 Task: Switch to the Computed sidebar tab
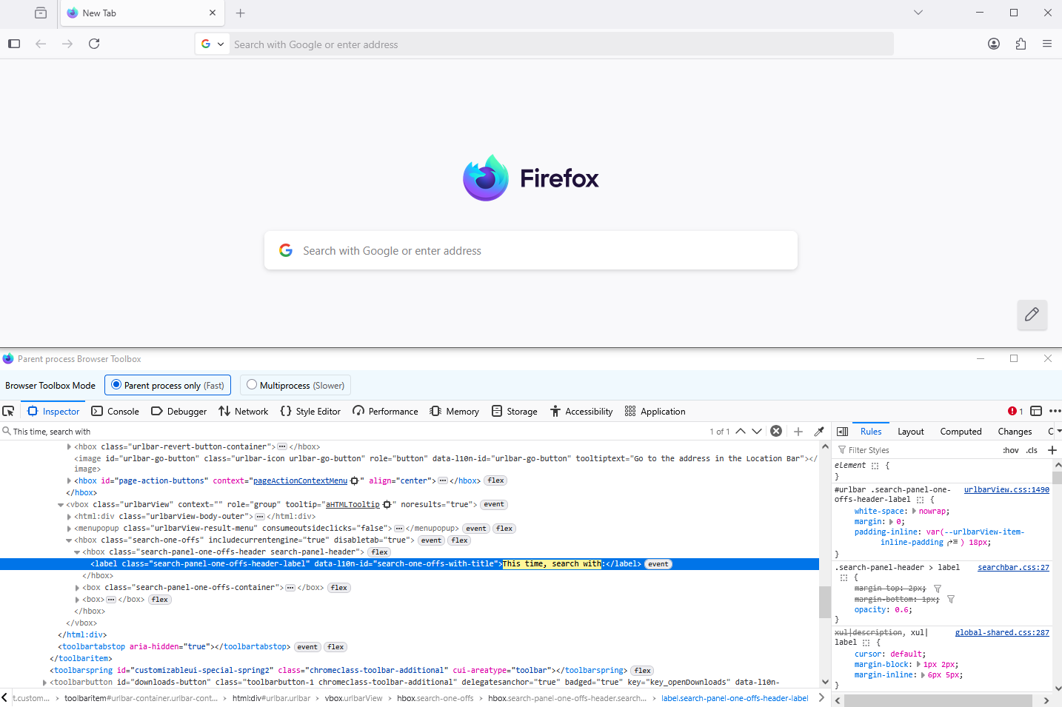click(x=961, y=431)
